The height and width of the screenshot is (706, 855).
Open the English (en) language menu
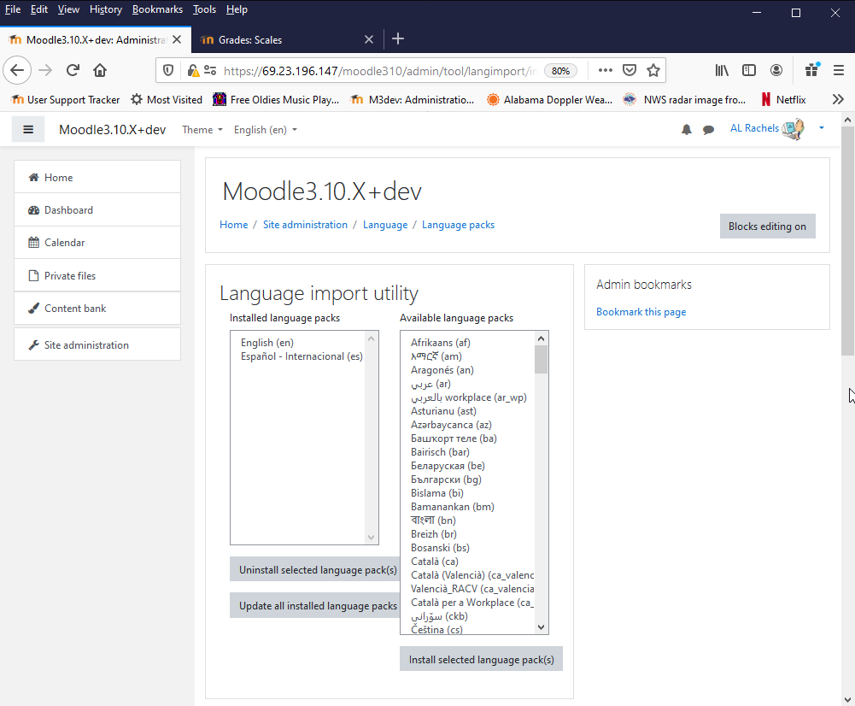coord(266,130)
